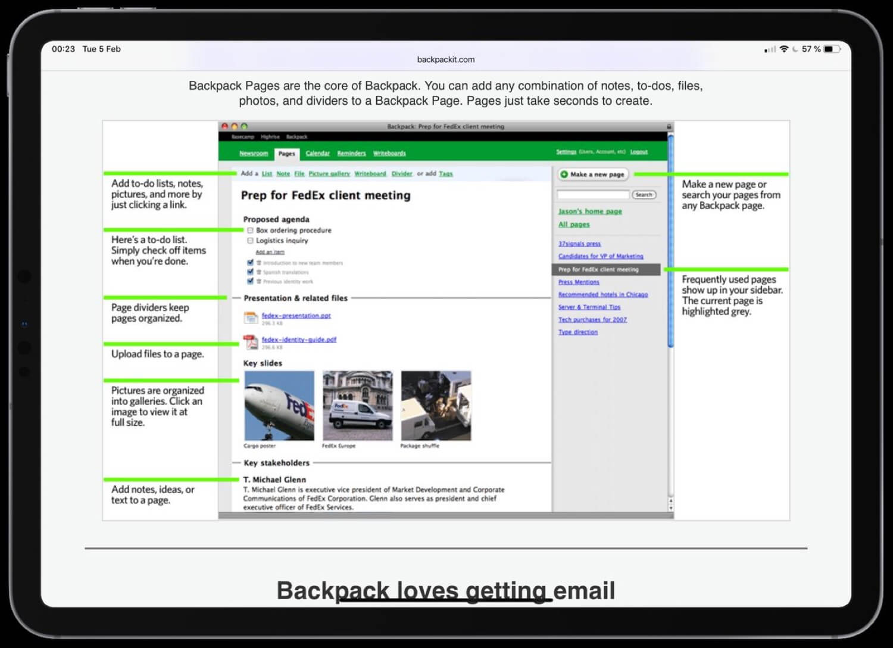Screen dimensions: 893x648
Task: Open 'Candidates for VP of Marketing' page
Action: 601,256
